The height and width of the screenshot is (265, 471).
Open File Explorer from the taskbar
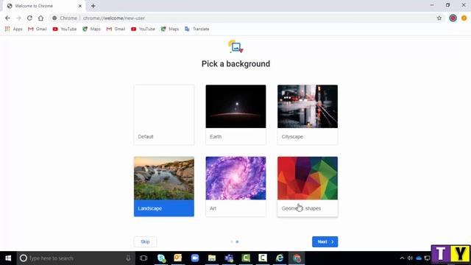(212, 258)
